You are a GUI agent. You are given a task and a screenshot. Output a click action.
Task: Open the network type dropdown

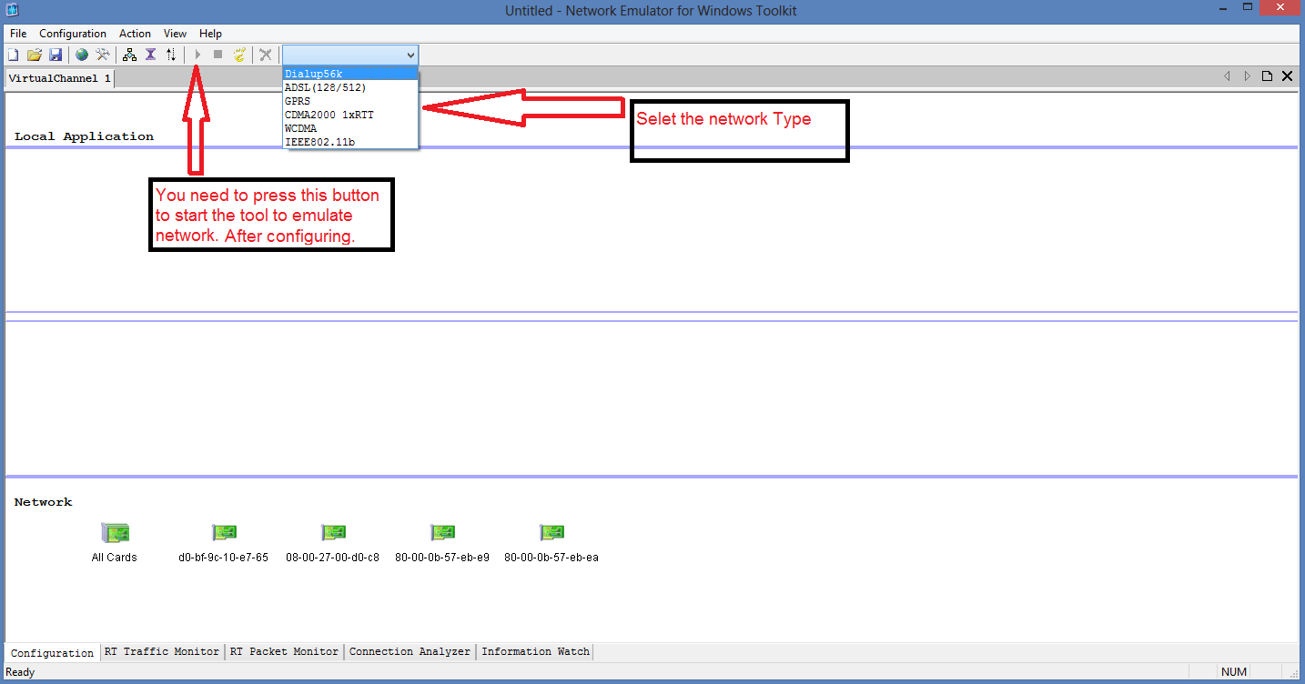(409, 54)
